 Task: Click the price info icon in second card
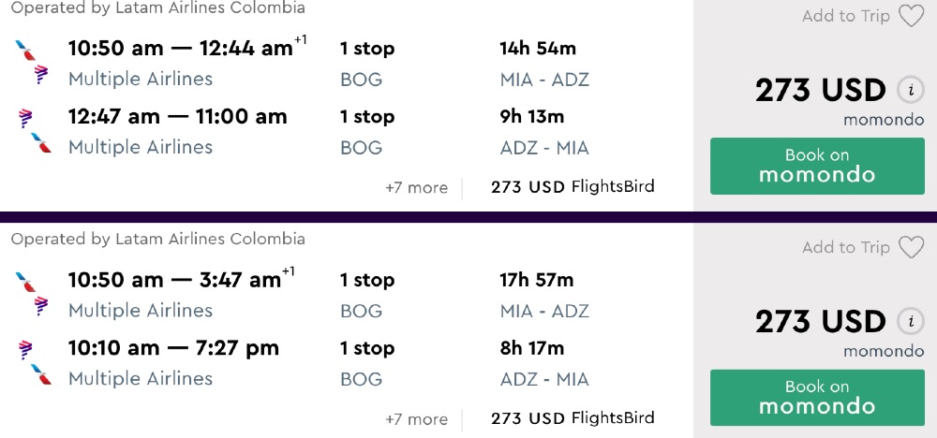pos(909,321)
